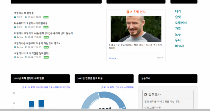Click the '2013년 연령별 탈모 비율' header
This screenshot has height=111, width=210.
pyautogui.click(x=104, y=78)
